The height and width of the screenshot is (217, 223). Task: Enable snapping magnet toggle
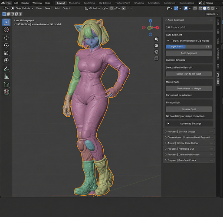(x=111, y=8)
